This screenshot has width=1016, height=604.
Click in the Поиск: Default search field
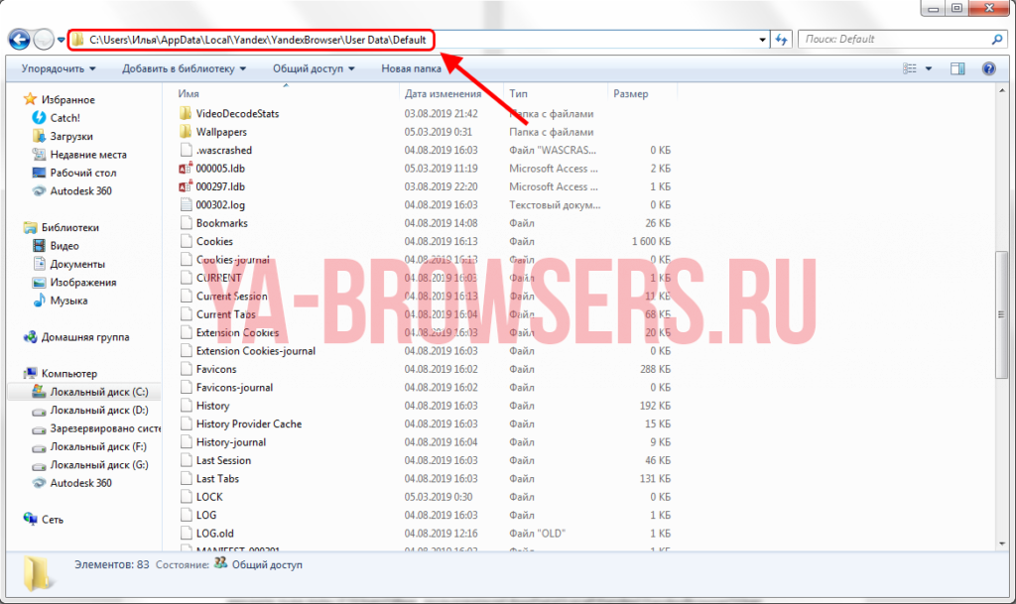click(893, 40)
